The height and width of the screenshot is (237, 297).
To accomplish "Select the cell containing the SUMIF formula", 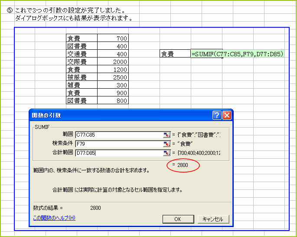I will (238, 54).
